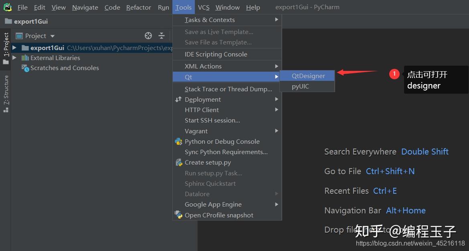Open the 1: Project side tool tab

click(6, 48)
